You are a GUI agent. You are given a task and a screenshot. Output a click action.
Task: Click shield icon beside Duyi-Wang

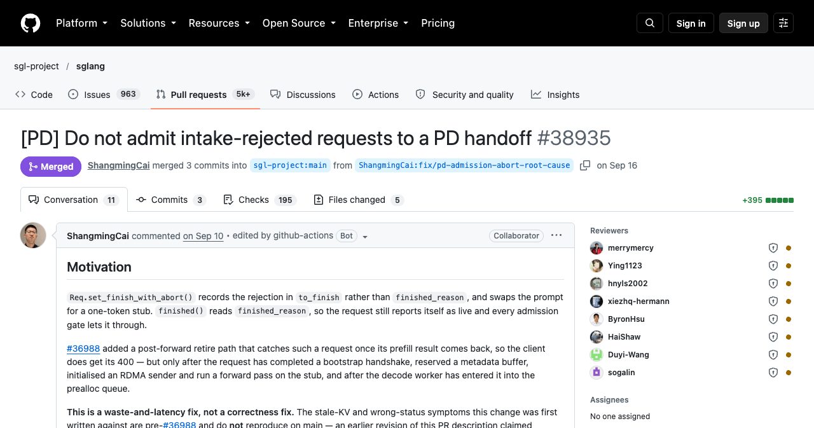coord(773,355)
